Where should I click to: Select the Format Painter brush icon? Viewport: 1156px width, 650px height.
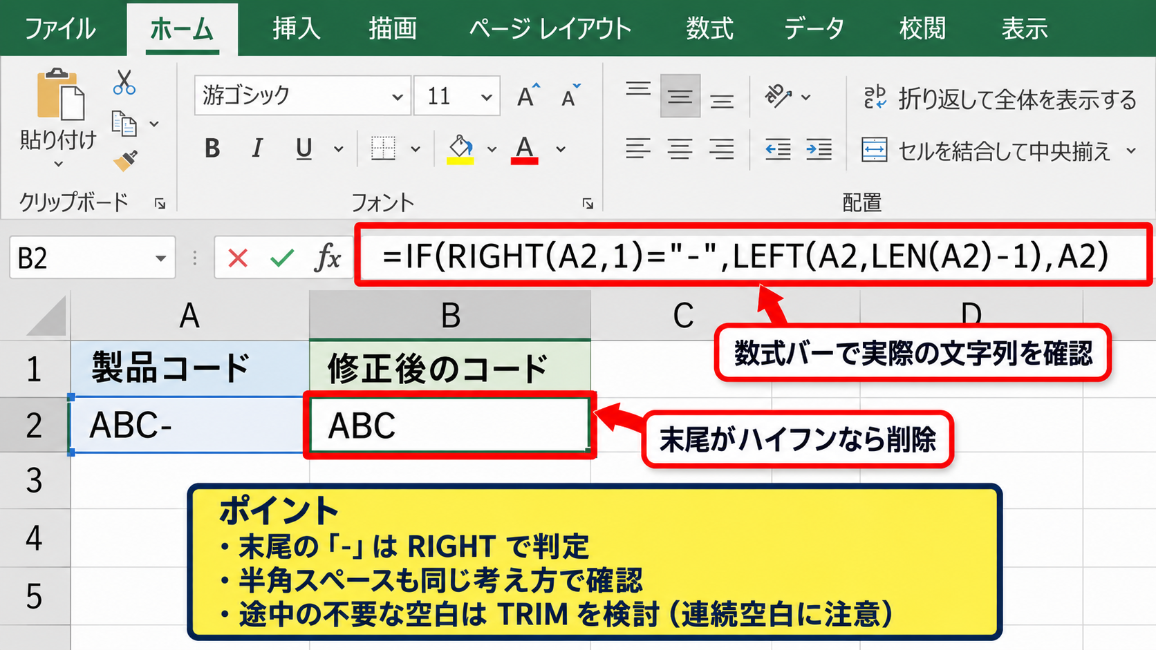[125, 161]
